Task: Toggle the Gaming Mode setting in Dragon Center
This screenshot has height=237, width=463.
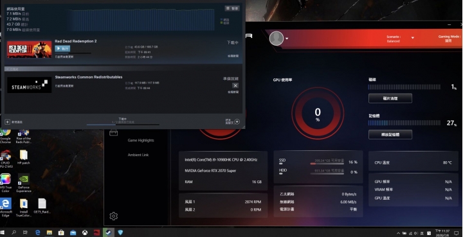Action: point(449,39)
